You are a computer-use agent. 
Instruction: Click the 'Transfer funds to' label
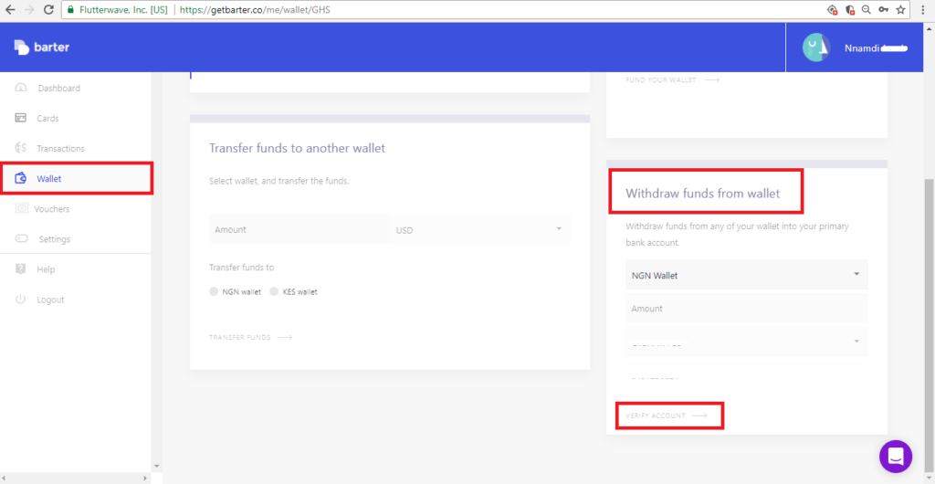[241, 268]
